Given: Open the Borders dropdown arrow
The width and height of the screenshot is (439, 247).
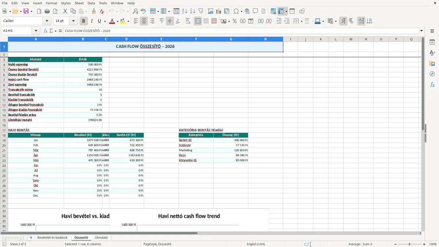Looking at the screenshot, I should (301, 21).
